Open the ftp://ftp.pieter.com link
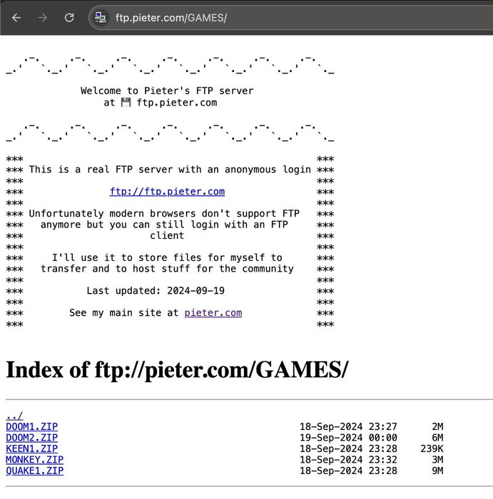 [167, 192]
